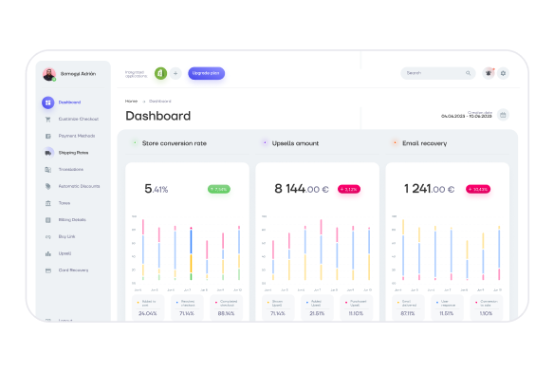Click the 21.51% legend card
This screenshot has height=372, width=554.
click(x=317, y=307)
